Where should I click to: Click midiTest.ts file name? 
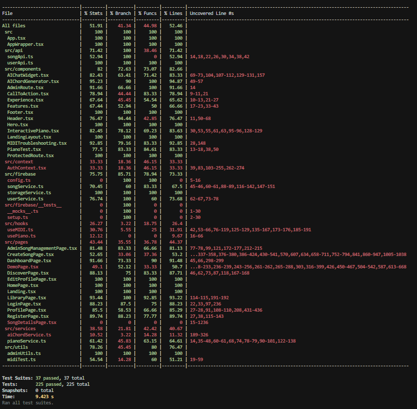coord(21,360)
